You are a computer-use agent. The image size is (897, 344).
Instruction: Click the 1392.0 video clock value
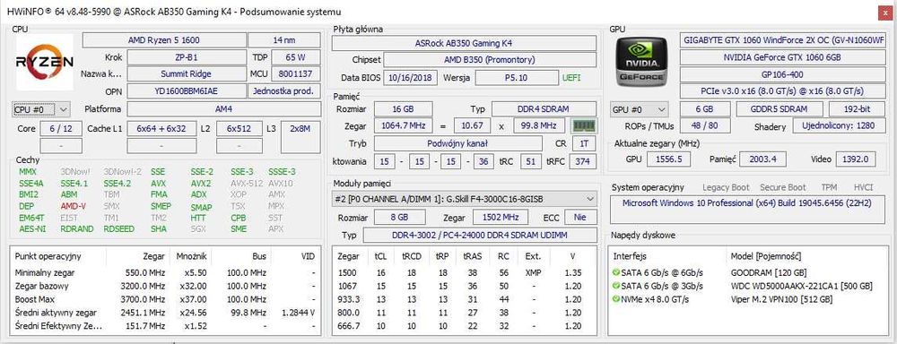[x=855, y=159]
